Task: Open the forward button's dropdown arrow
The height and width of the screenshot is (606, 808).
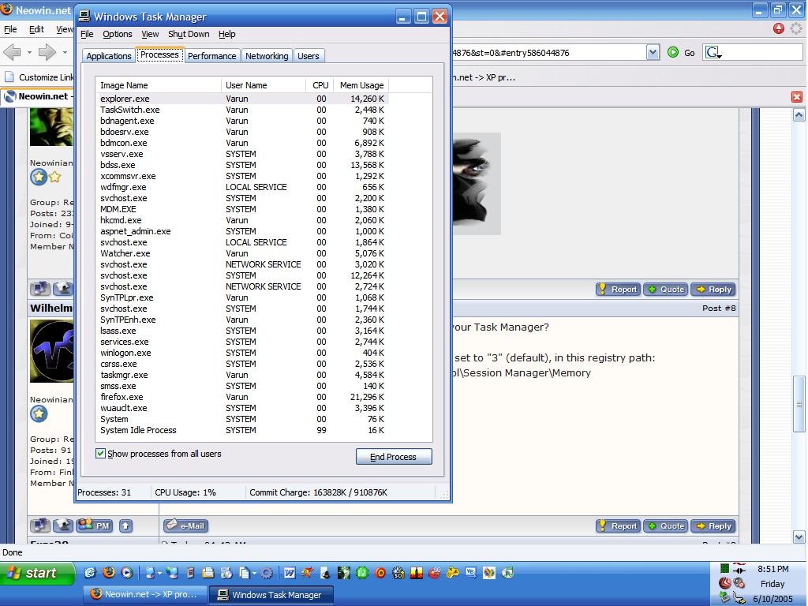Action: (65, 53)
